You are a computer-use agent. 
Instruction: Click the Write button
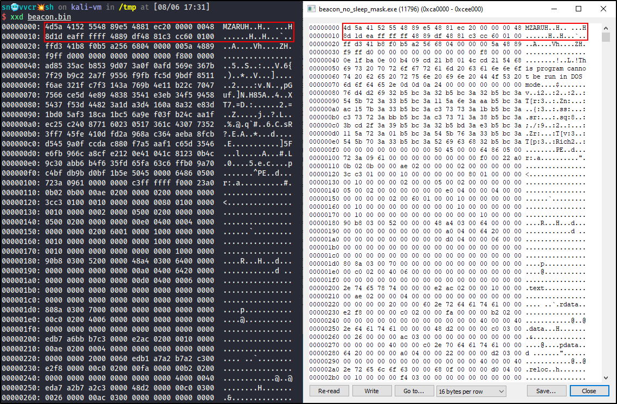(371, 391)
